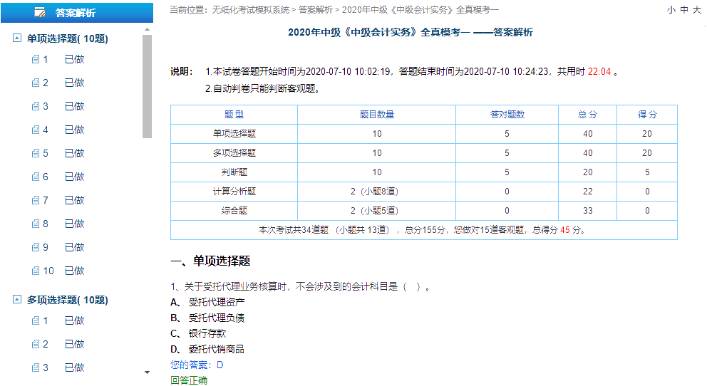Click the 综合题 table row label
This screenshot has height=386, width=707.
click(234, 211)
